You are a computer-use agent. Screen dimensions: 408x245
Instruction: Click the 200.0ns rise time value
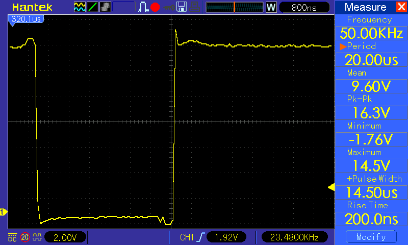tap(371, 219)
